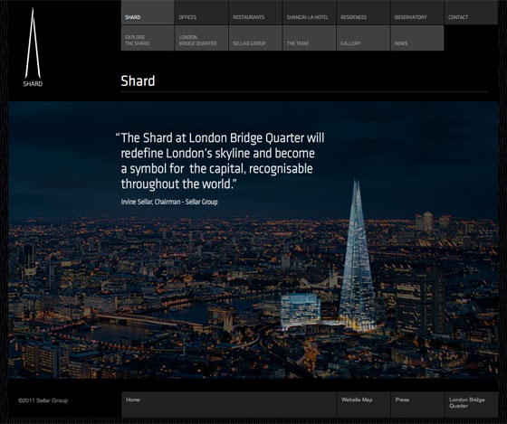Open the Restaurants menu item
Viewport: 507px width, 424px height.
(x=255, y=13)
